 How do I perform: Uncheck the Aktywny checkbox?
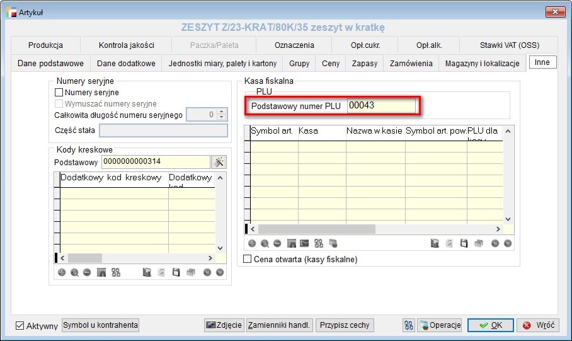click(20, 325)
